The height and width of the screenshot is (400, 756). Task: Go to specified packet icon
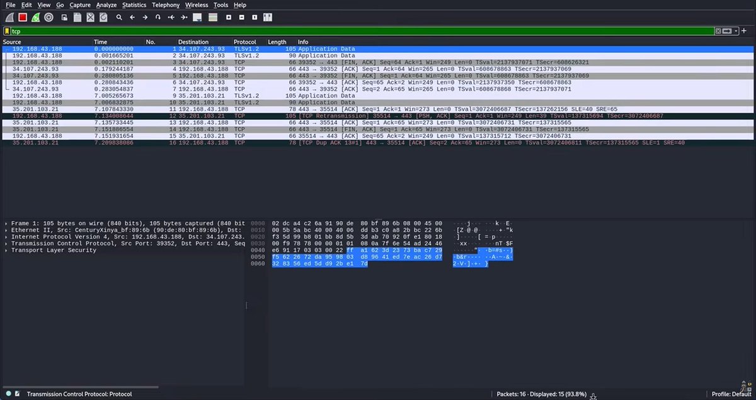[x=158, y=17]
